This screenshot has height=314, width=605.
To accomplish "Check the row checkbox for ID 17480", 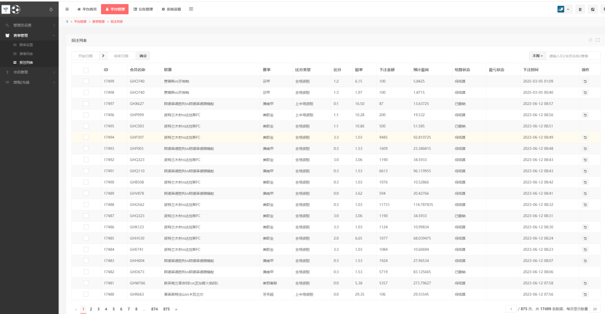I will coord(86,295).
